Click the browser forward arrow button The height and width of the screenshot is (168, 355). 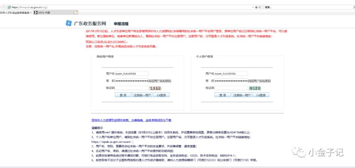pyautogui.click(x=4, y=7)
